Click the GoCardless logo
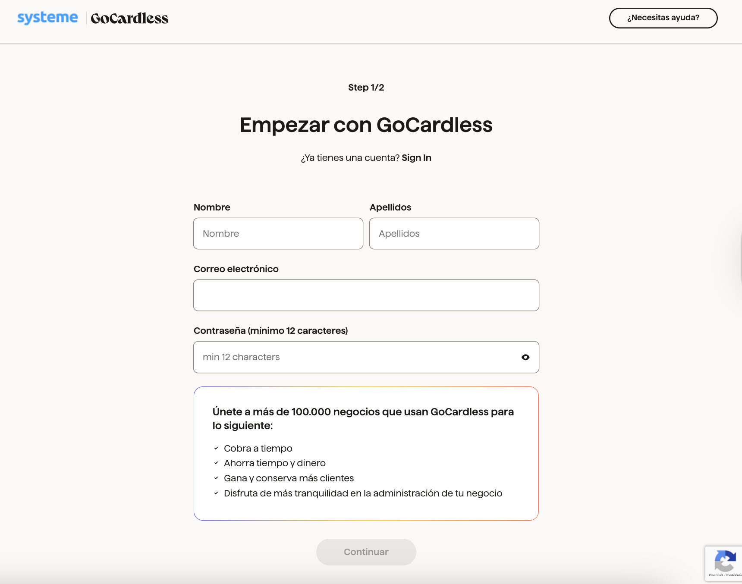The height and width of the screenshot is (584, 742). (x=129, y=18)
